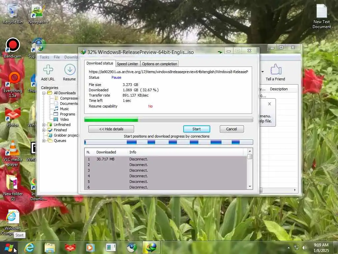
Task: Open Windows Compatibility desktop shortcut
Action: pyautogui.click(x=12, y=223)
